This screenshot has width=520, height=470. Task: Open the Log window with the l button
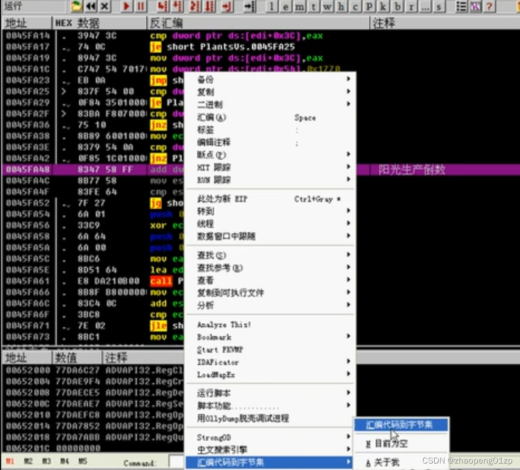click(x=272, y=6)
